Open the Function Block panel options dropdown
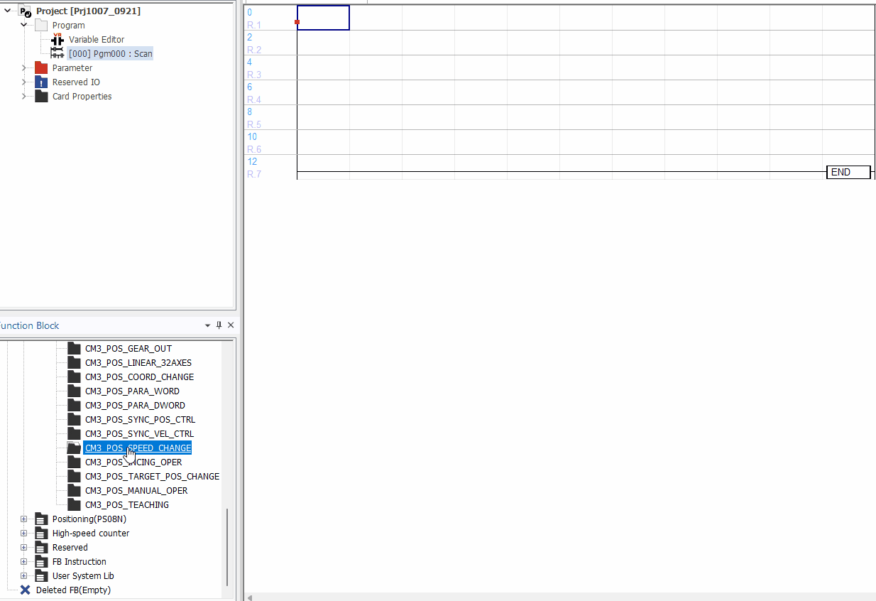 point(207,325)
